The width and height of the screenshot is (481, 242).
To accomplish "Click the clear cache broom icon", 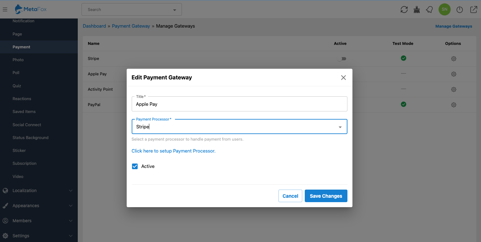I will [417, 10].
